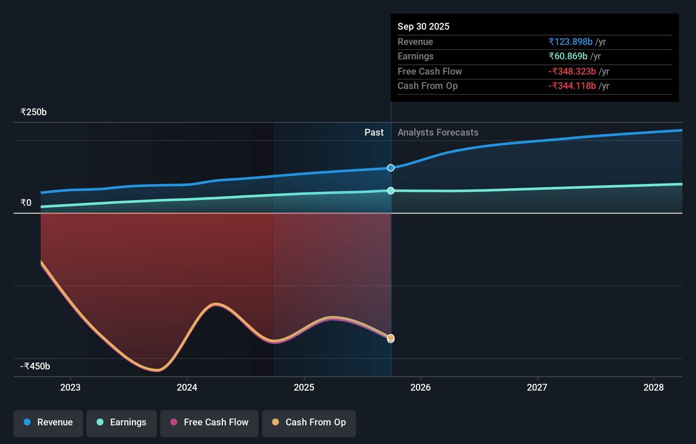Click the Earnings ₹60.869b value link
696x444 pixels.
point(568,56)
